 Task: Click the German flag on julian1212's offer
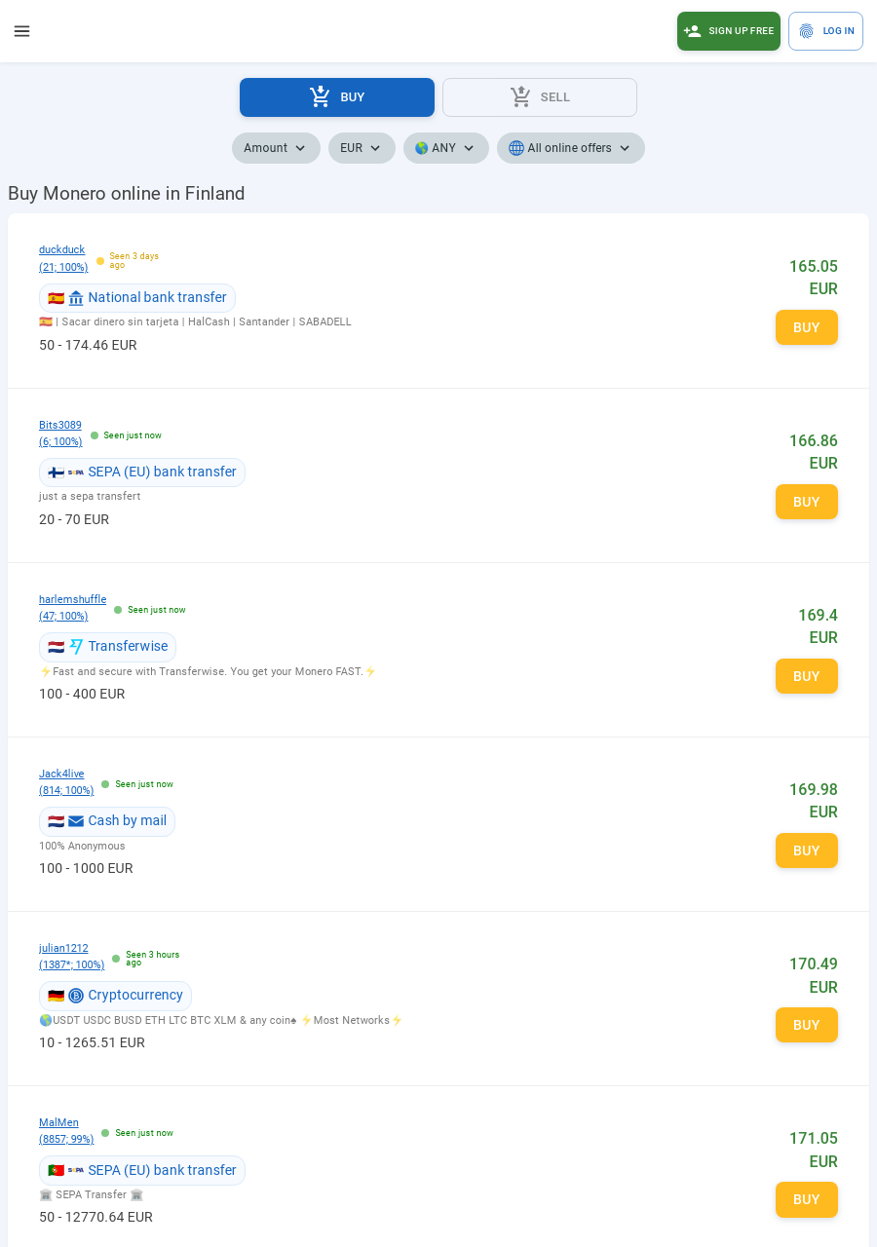pos(56,996)
